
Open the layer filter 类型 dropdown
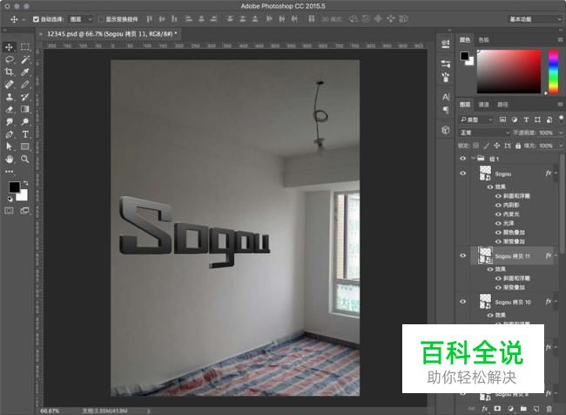[476, 119]
